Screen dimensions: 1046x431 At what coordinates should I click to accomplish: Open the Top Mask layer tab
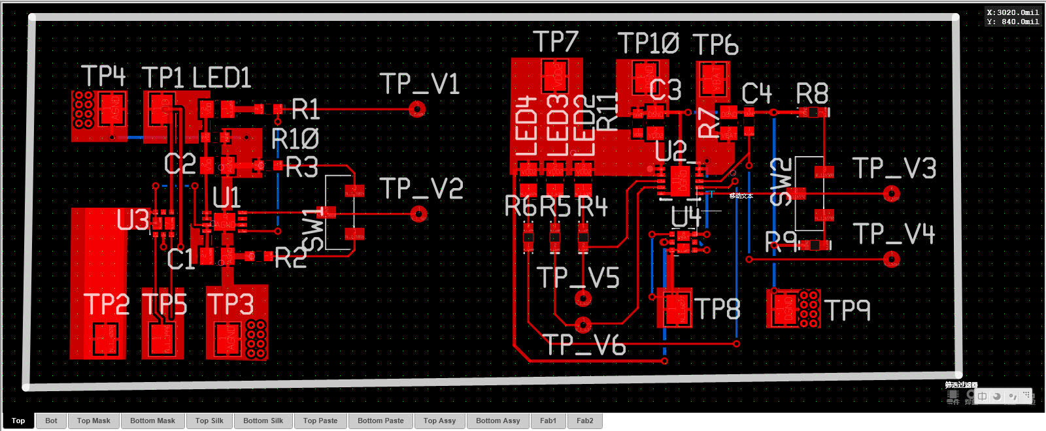[x=93, y=421]
